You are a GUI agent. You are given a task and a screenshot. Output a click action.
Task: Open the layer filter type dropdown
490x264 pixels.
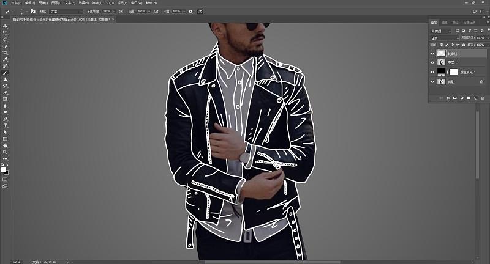(440, 31)
